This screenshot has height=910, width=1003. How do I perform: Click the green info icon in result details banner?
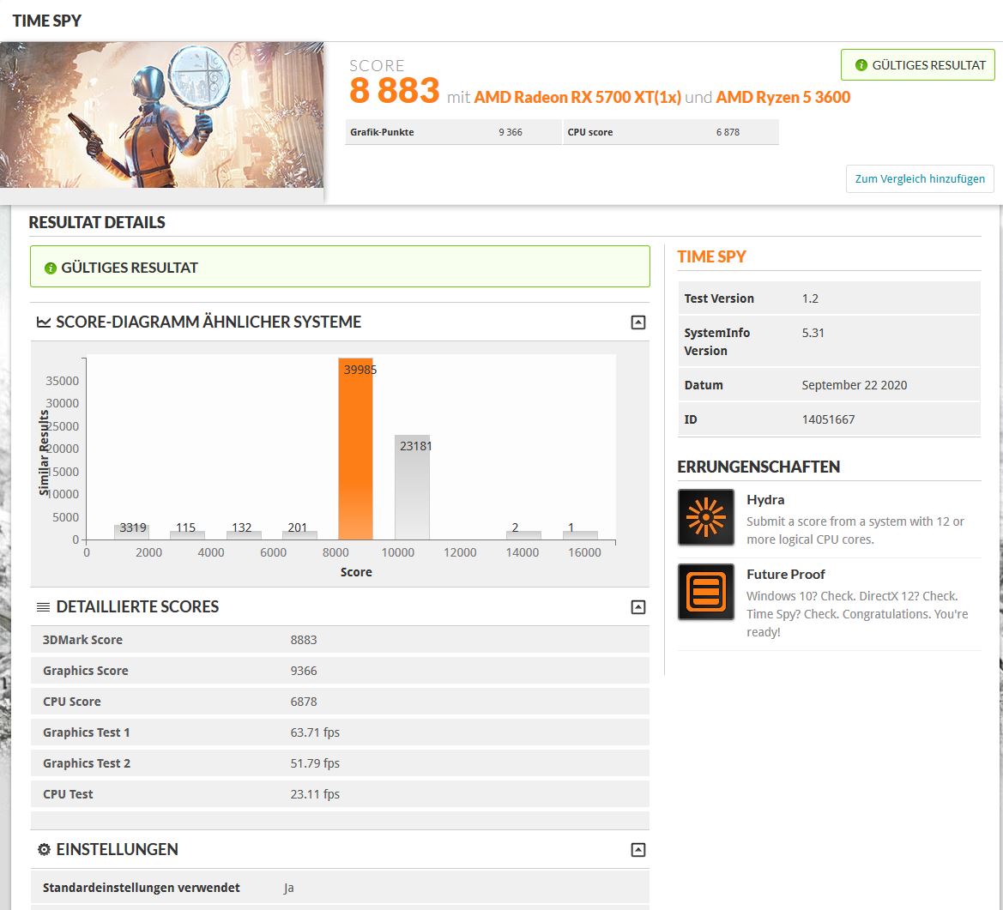(51, 268)
